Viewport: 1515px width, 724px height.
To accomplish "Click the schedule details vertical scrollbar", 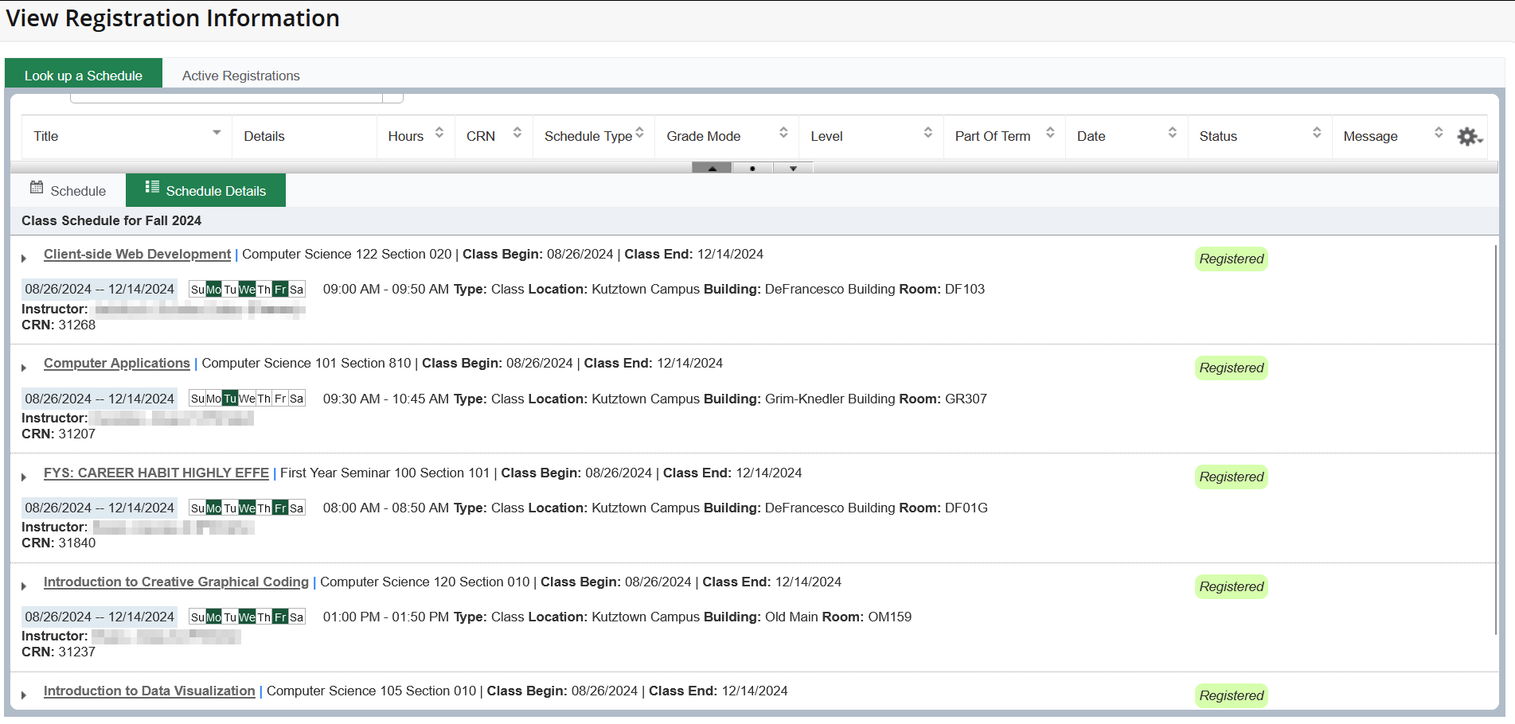I will [1496, 439].
